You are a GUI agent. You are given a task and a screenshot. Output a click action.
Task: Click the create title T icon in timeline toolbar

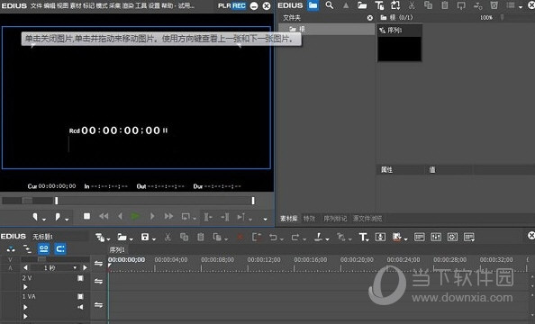point(364,238)
